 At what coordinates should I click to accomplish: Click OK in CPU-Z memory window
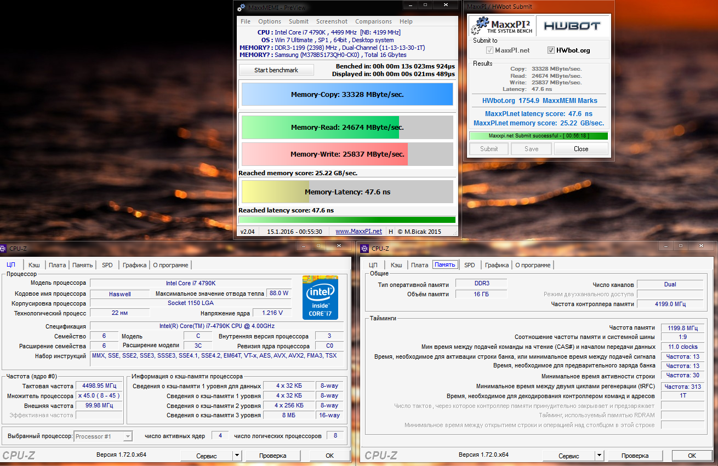(692, 456)
